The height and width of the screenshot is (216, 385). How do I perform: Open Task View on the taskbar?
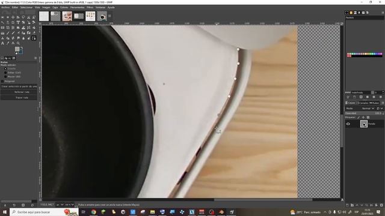tap(83, 212)
